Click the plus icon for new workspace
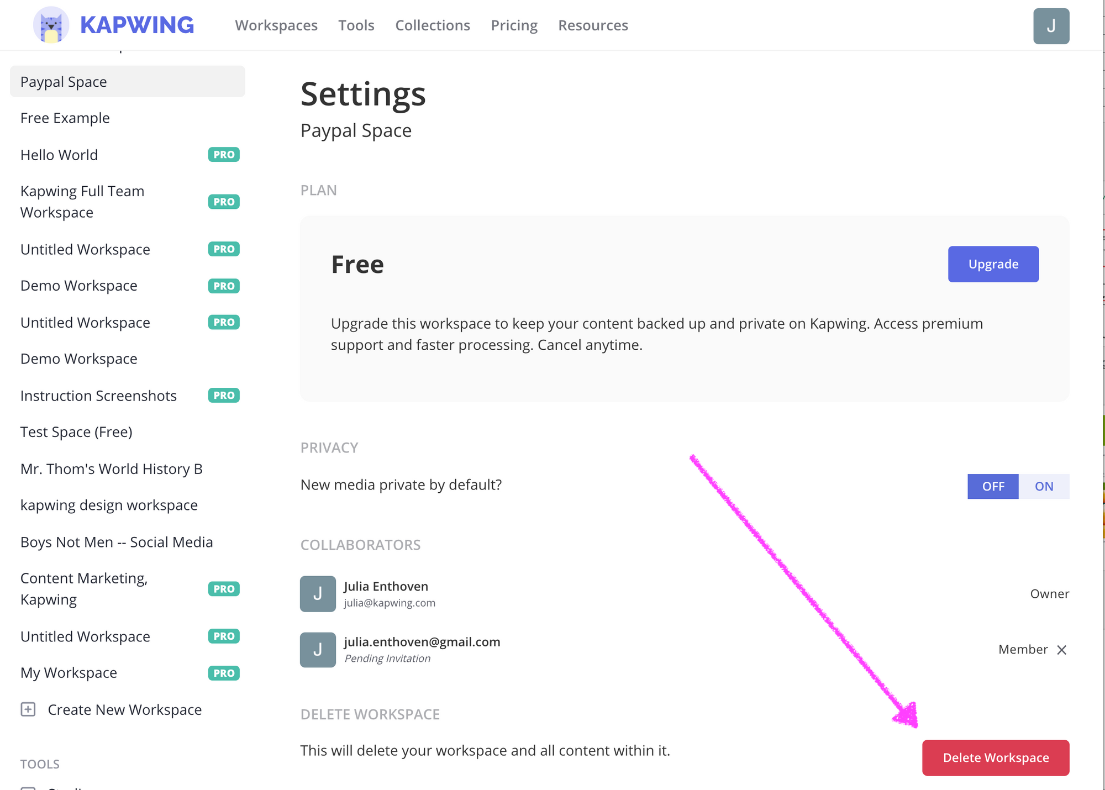 28,709
